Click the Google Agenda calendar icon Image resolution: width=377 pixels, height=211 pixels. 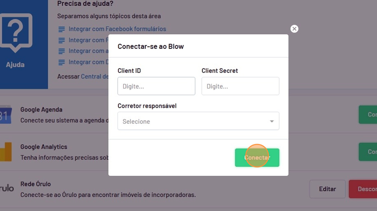click(5, 116)
